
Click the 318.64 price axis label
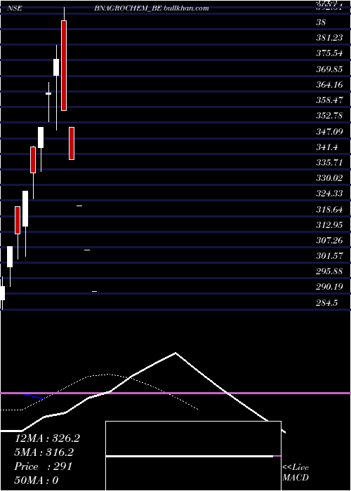coord(329,209)
